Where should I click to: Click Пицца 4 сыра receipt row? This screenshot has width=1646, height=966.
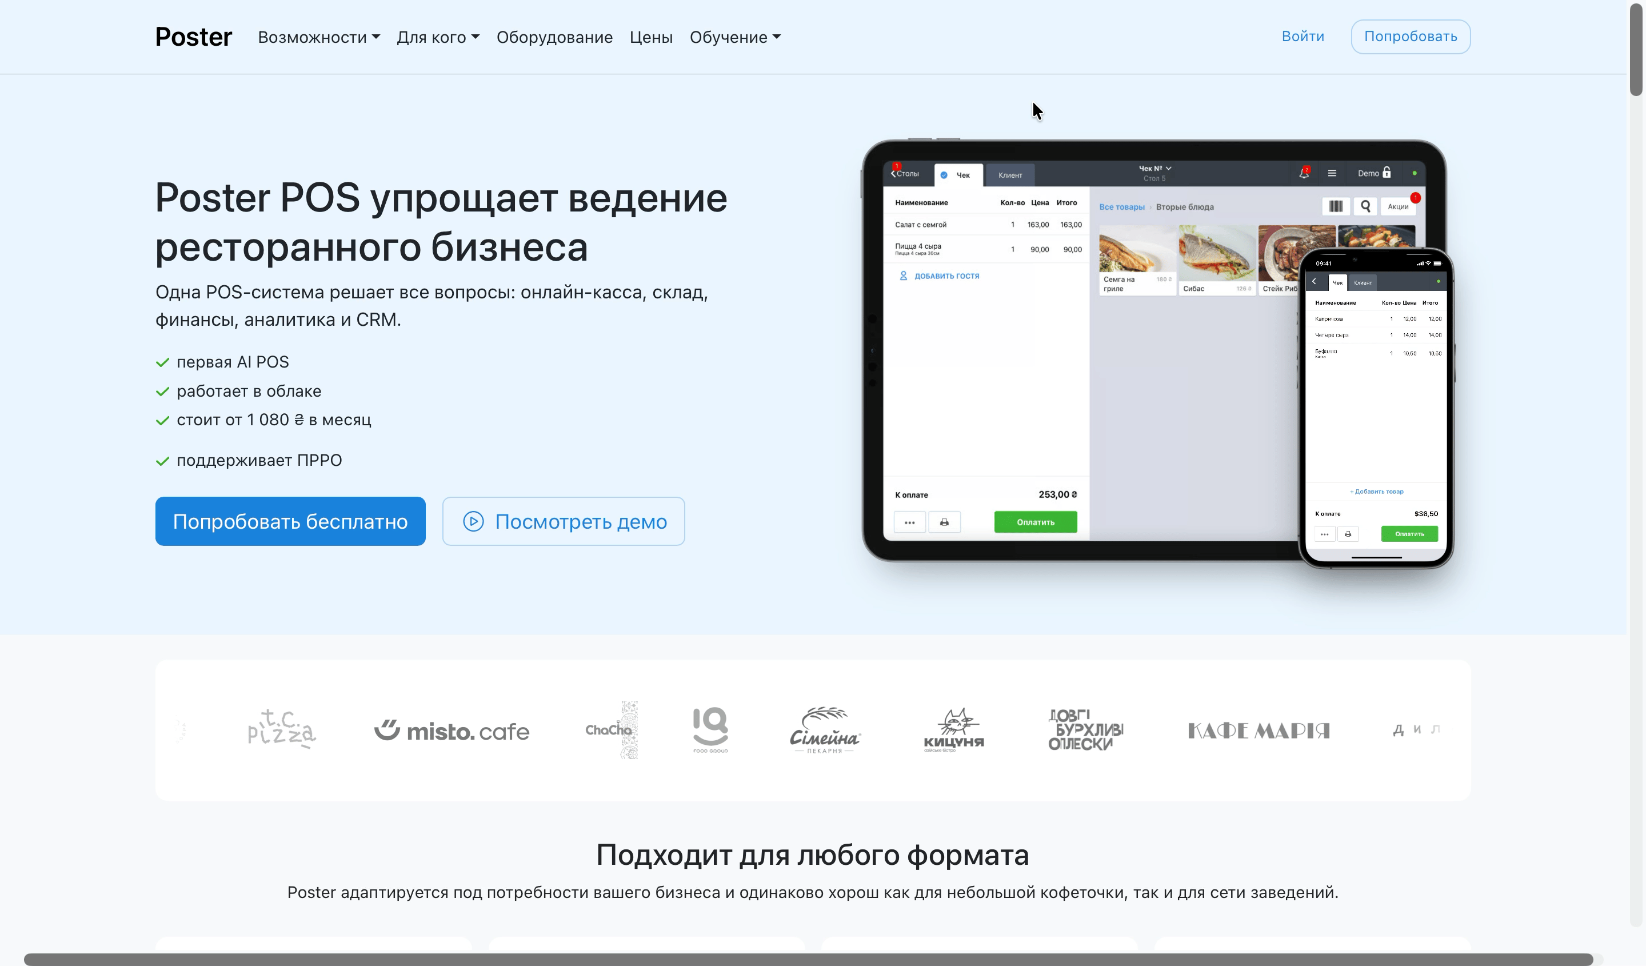coord(986,249)
